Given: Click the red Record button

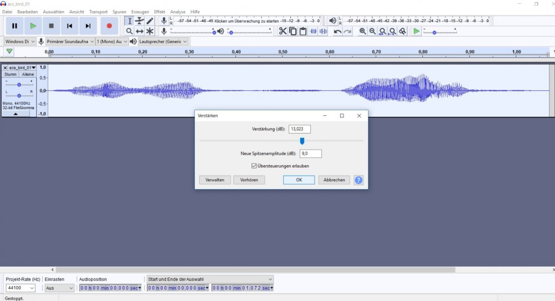Looking at the screenshot, I should tap(109, 25).
